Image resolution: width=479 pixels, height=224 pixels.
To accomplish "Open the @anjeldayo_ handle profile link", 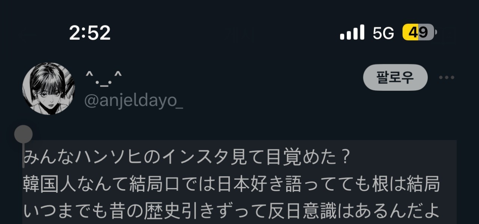I will pos(134,101).
